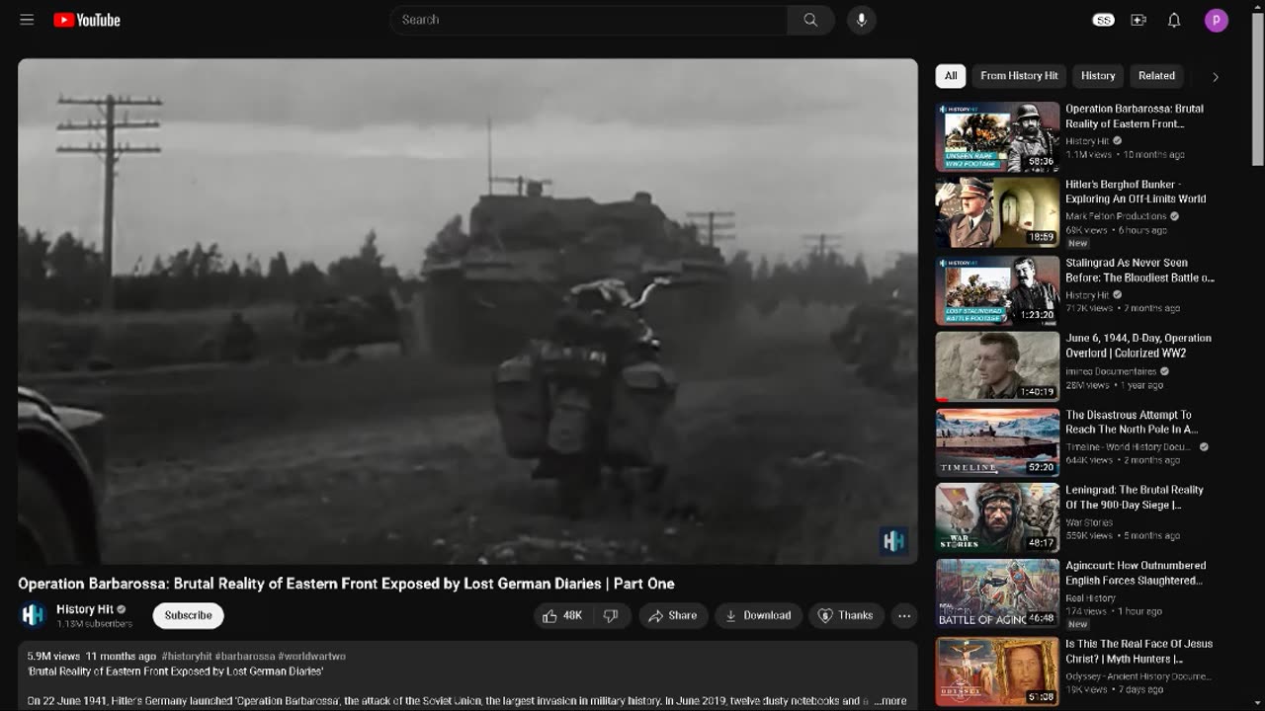Click title 'Agincourt: How Outnumbered'

(1136, 573)
